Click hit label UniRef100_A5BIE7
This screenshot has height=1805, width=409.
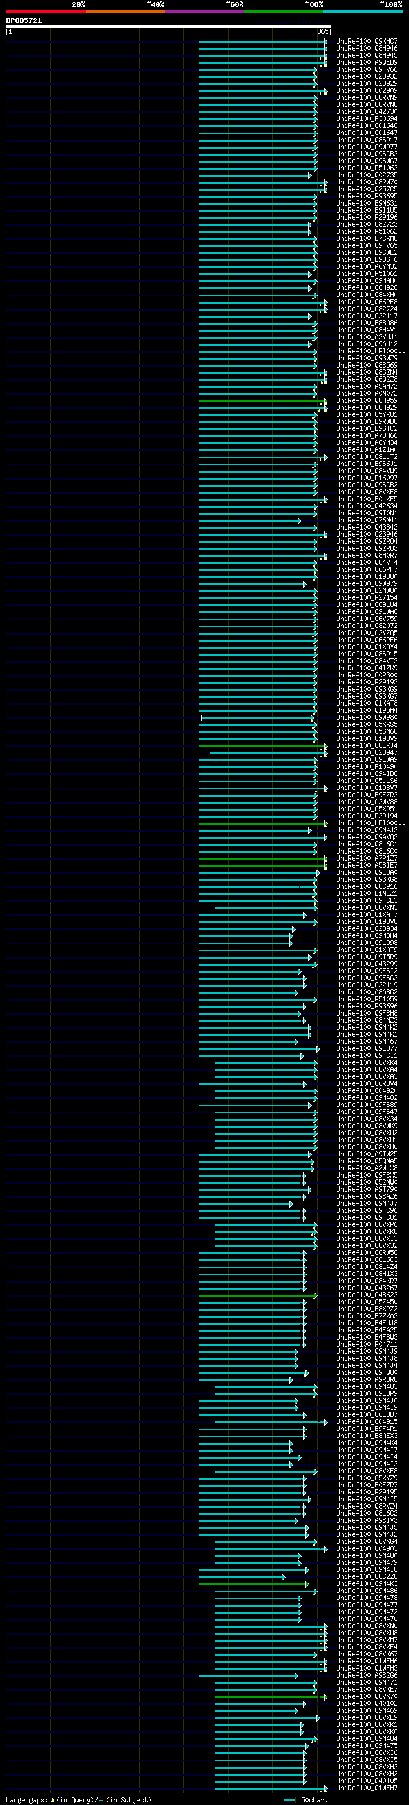point(367,866)
